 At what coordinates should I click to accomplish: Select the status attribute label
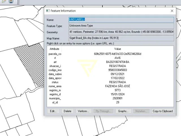(55, 82)
